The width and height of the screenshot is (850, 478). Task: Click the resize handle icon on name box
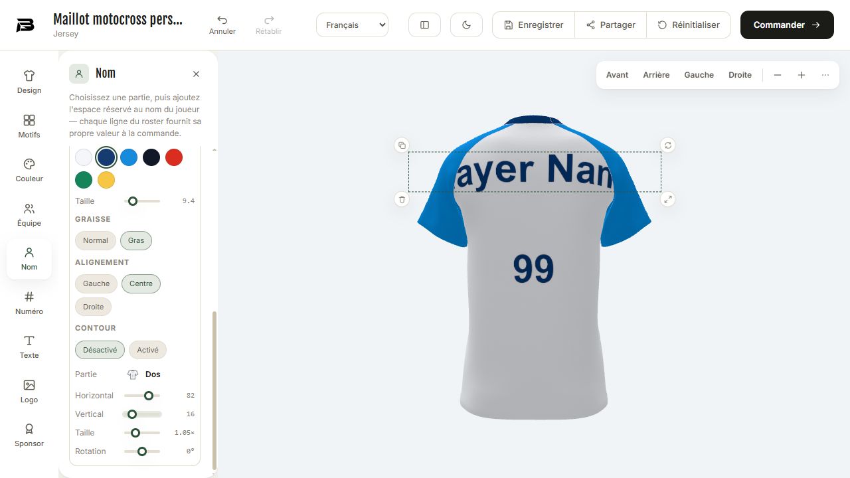tap(668, 199)
